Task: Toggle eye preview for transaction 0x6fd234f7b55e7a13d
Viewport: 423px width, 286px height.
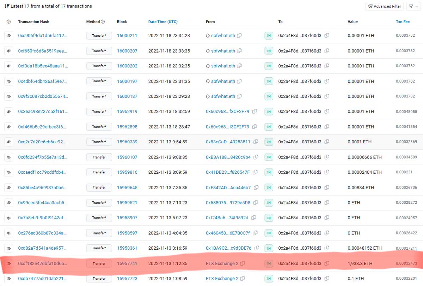Action: point(9,157)
